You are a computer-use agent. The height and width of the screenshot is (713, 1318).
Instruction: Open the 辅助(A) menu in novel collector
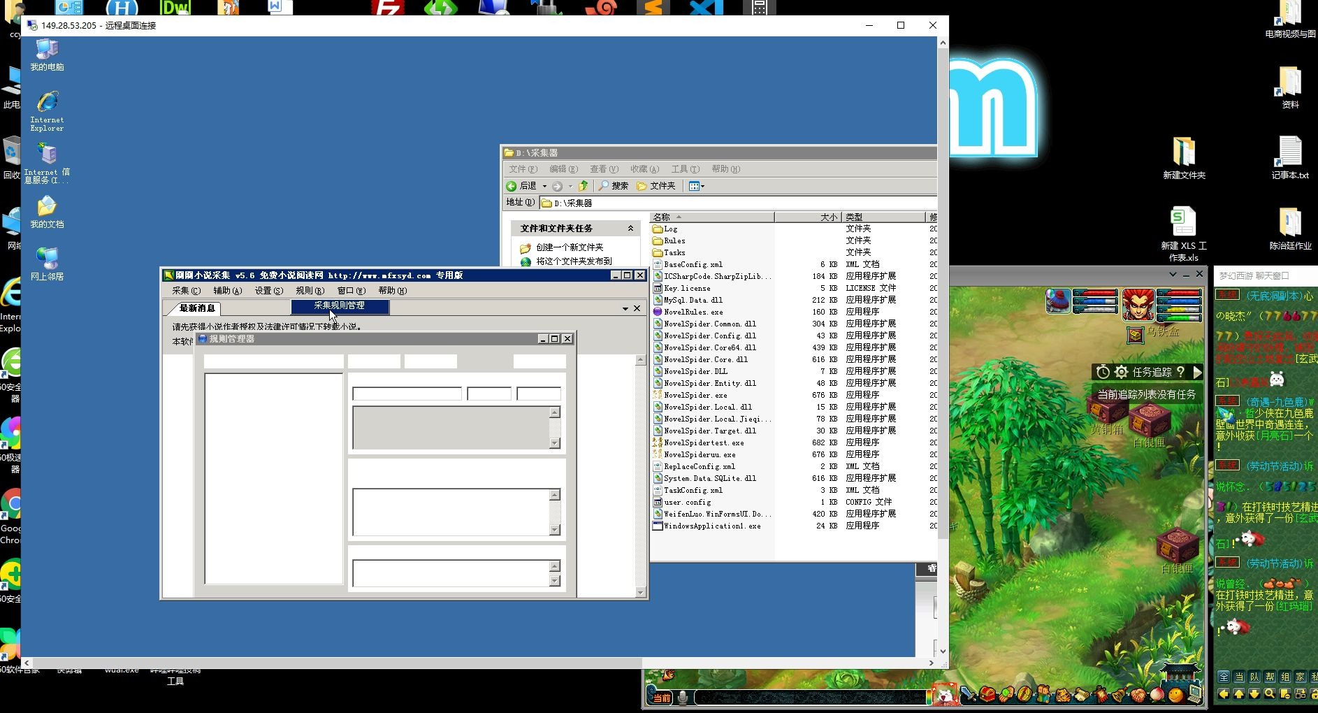(x=227, y=291)
